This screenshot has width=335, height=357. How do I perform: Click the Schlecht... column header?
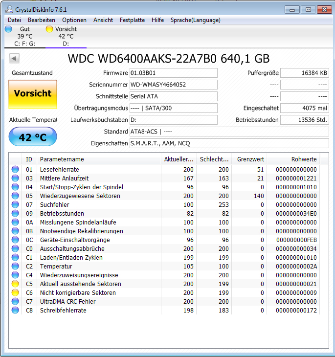tap(214, 159)
